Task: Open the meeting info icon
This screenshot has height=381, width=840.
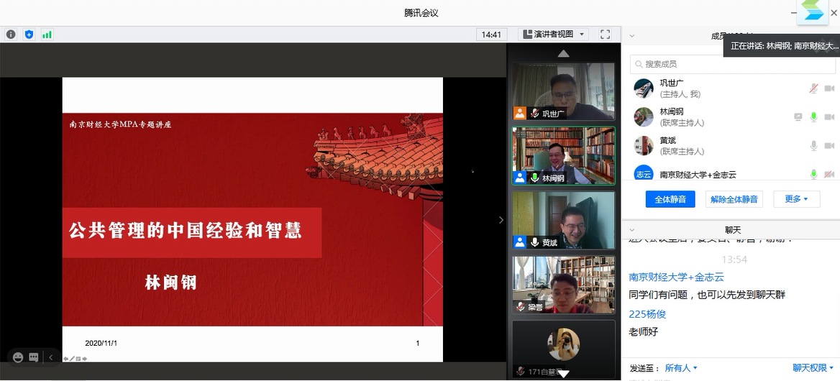Action: (11, 34)
